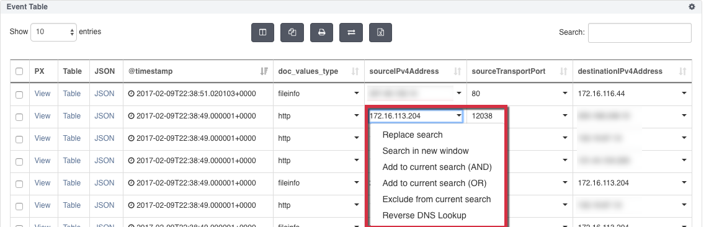Copy table data with the copy icon
This screenshot has height=227, width=714.
pyautogui.click(x=292, y=32)
